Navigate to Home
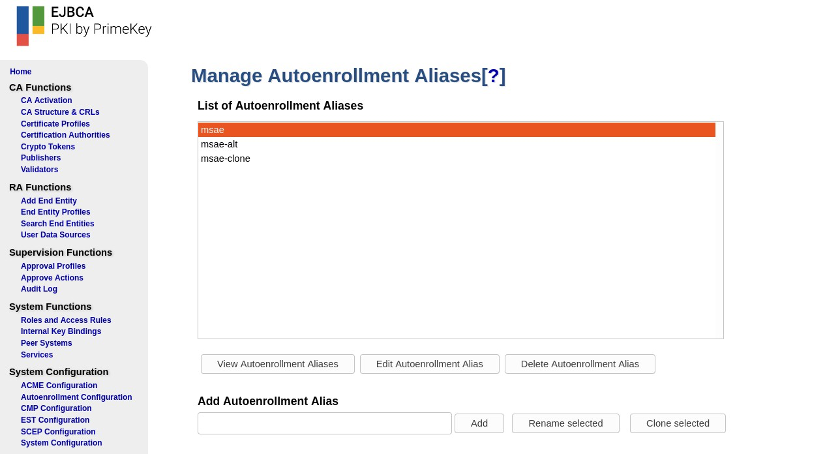825x454 pixels. 20,72
